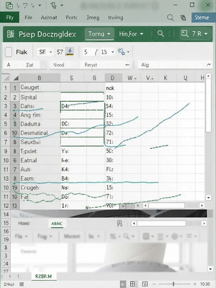Select page layout view icon in status bar
Image resolution: width=216 pixels, height=288 pixels.
click(132, 284)
